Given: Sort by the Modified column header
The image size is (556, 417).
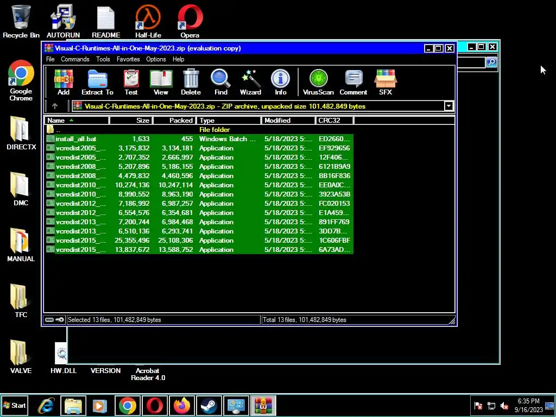Looking at the screenshot, I should point(288,121).
